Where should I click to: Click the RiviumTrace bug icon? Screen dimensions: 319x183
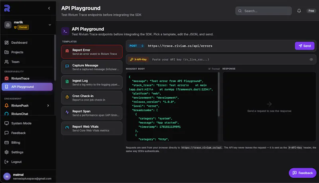(x=6, y=78)
